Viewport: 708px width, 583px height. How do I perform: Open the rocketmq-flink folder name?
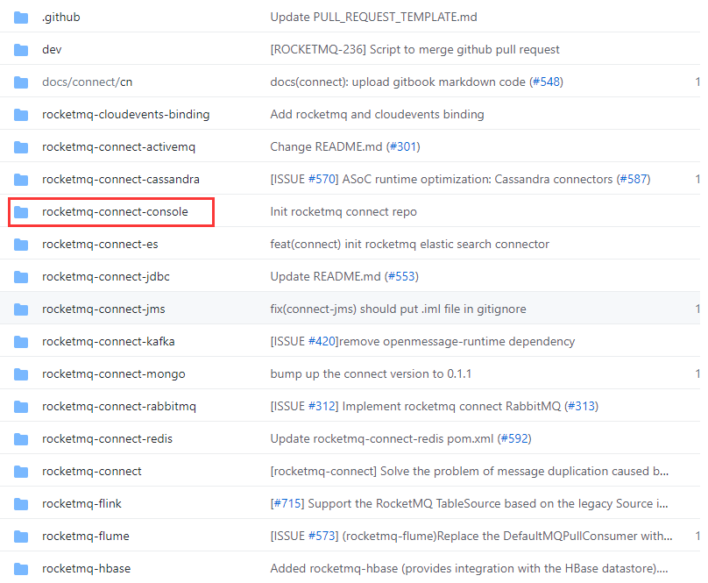coord(81,503)
